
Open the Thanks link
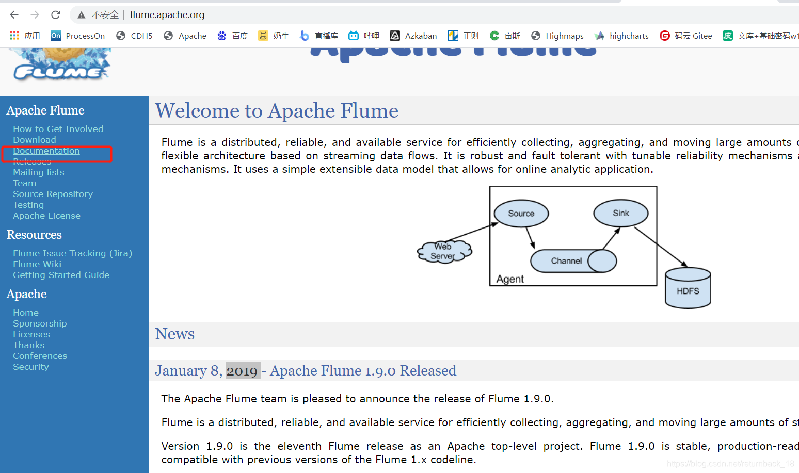tap(29, 345)
